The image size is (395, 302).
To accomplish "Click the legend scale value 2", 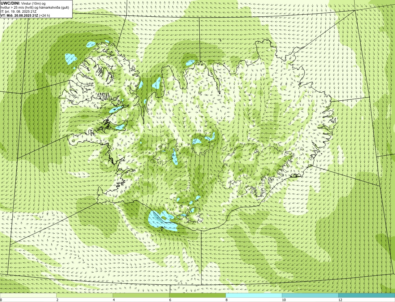I will coord(57,300).
